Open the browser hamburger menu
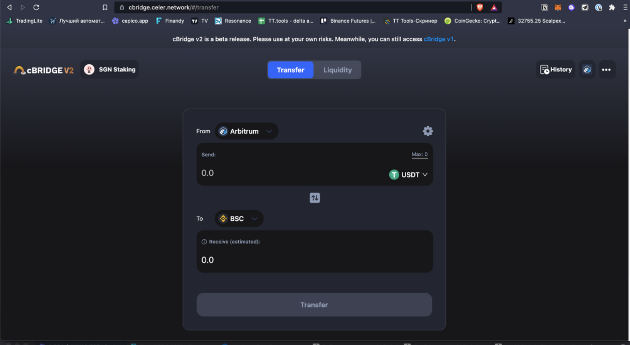Screen dimensions: 630x345 pyautogui.click(x=625, y=8)
